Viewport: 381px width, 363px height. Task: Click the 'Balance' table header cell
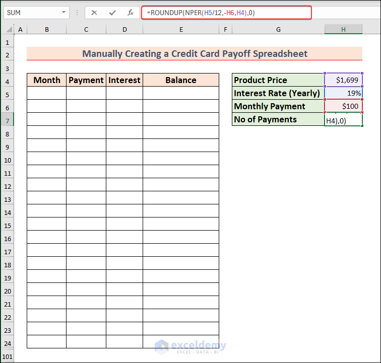[181, 80]
